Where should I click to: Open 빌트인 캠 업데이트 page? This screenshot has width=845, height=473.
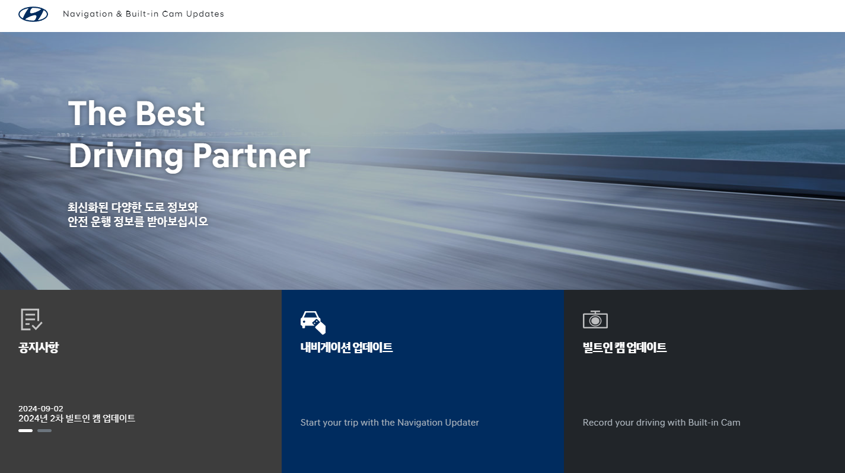tap(624, 347)
